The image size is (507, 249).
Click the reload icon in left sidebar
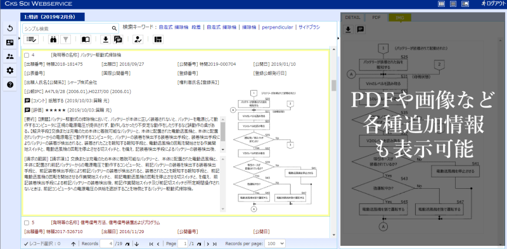tap(10, 29)
